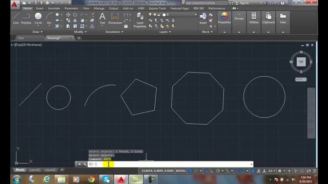Click Sign In in title bar
Viewport: 328px width, 184px height.
tap(244, 3)
